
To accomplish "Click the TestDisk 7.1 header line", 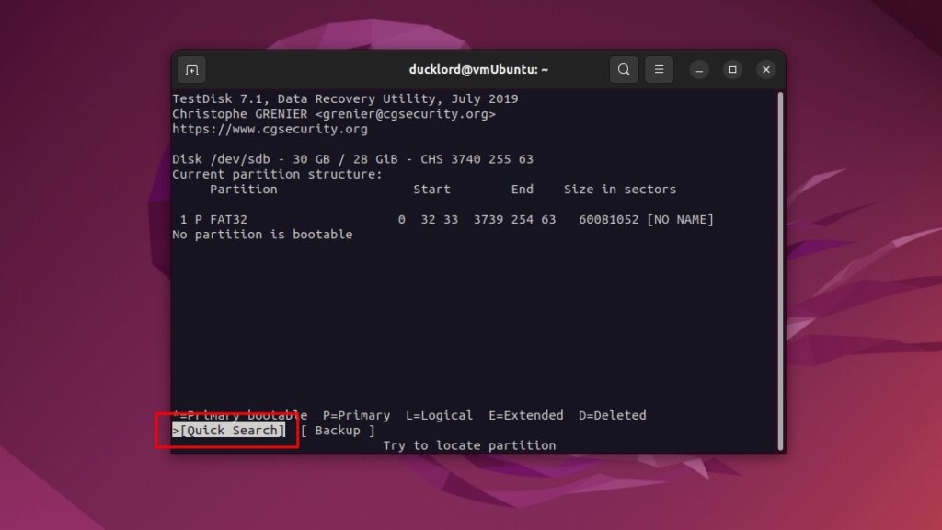I will pos(345,99).
